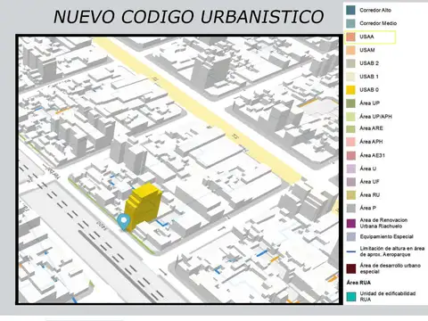Select the 'Área UF' legend label
The image size is (428, 321).
click(x=370, y=182)
